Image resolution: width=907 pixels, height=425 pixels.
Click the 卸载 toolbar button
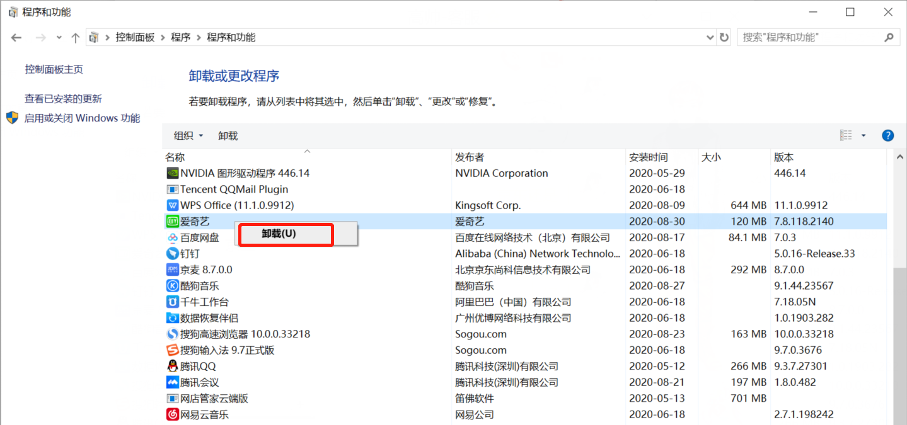[x=227, y=135]
